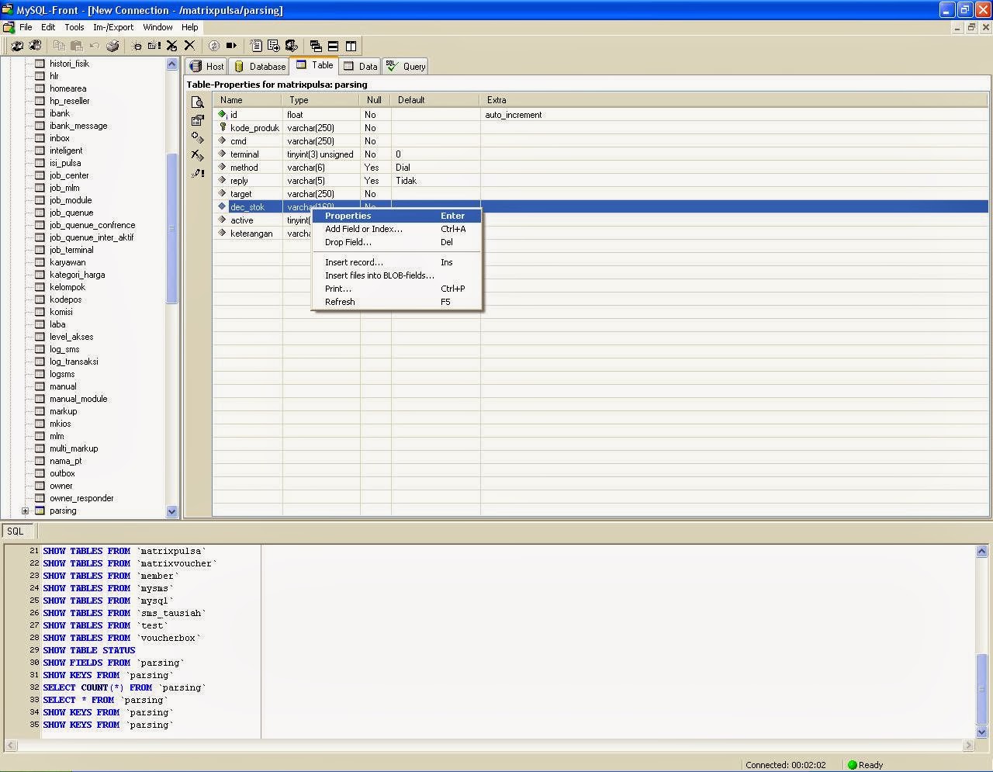Click the create database toolbar icon
The width and height of the screenshot is (993, 772).
pyautogui.click(x=137, y=46)
